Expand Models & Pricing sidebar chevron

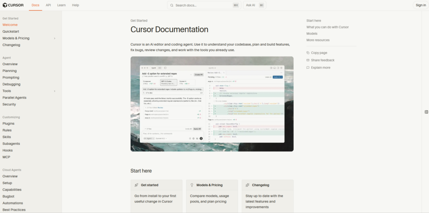click(x=54, y=38)
